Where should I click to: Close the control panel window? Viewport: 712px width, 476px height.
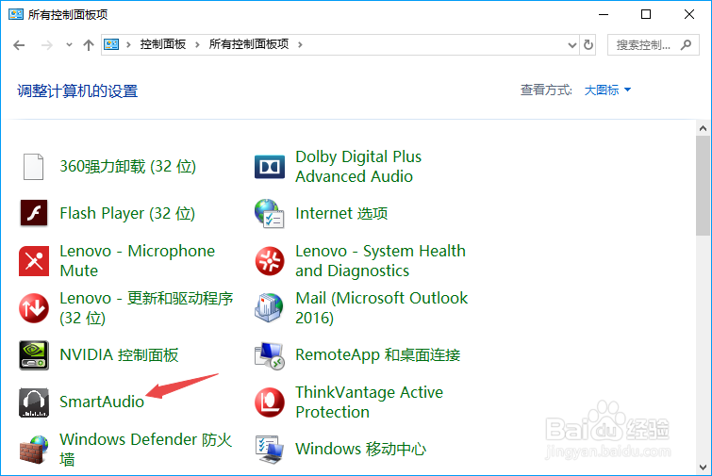click(688, 14)
